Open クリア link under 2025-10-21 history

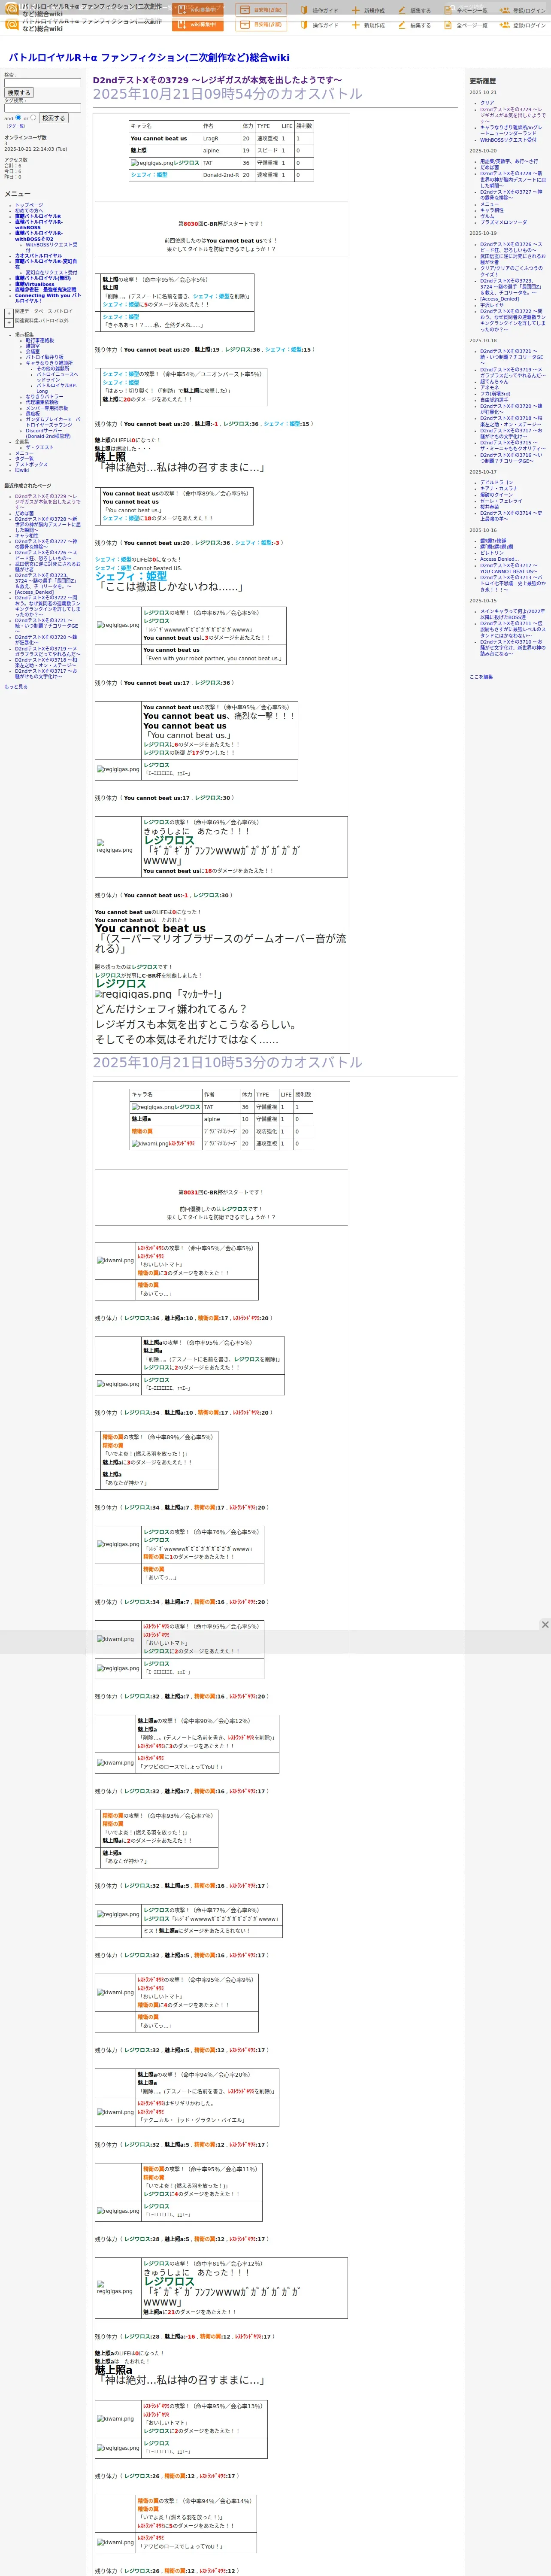[x=487, y=102]
